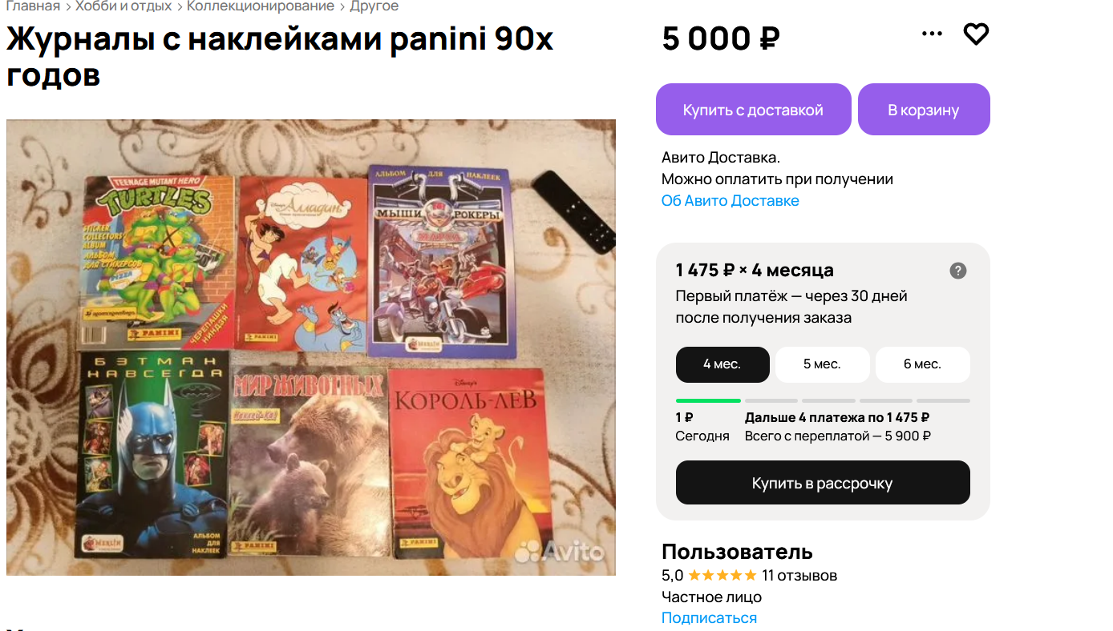Select the 6 мес. installment option
1113x631 pixels.
922,364
